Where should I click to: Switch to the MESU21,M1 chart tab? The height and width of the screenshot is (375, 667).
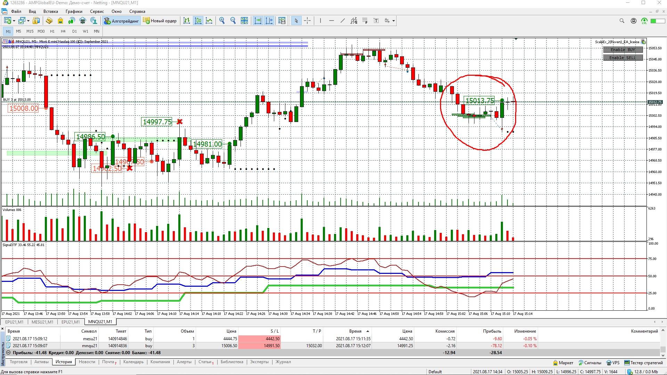pyautogui.click(x=42, y=322)
